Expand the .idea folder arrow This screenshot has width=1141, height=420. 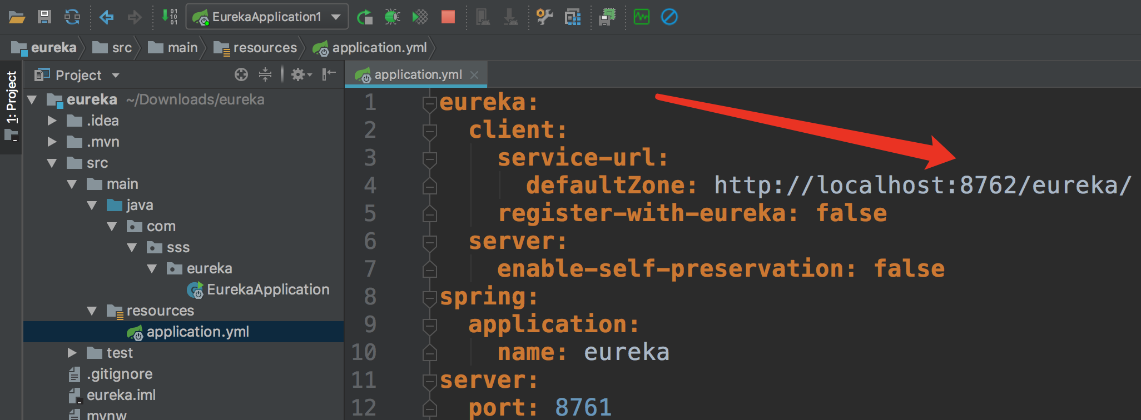click(52, 121)
